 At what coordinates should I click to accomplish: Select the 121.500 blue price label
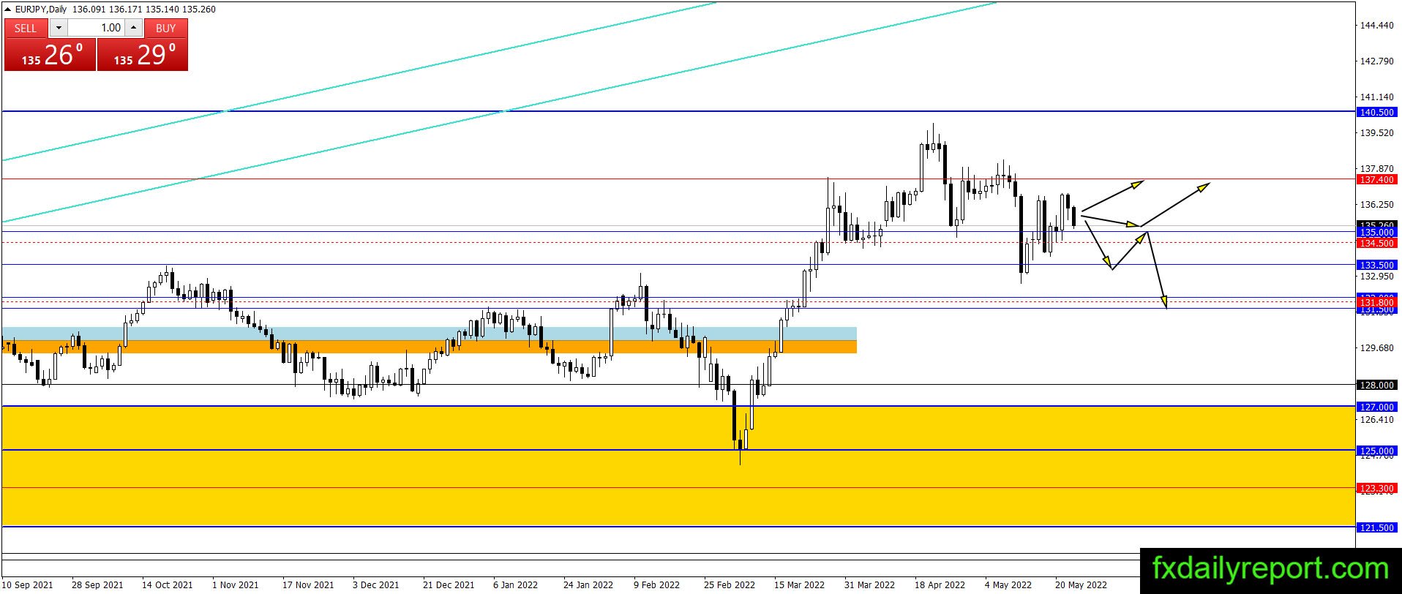click(1377, 527)
